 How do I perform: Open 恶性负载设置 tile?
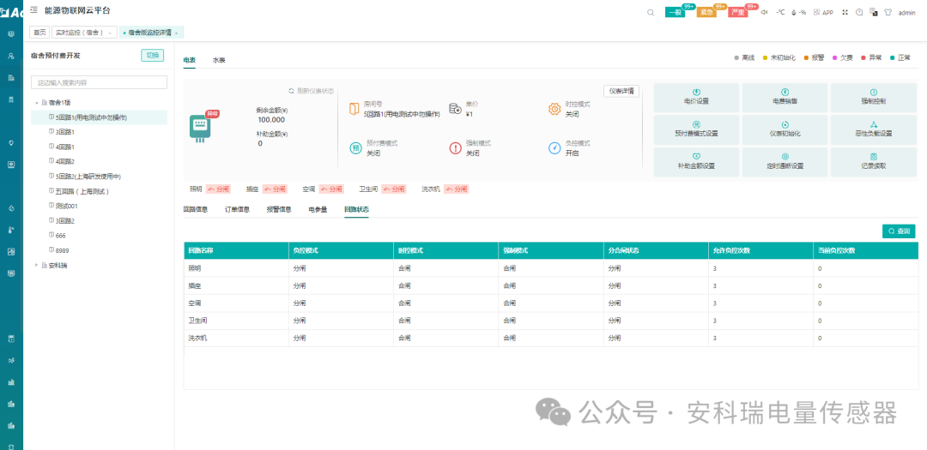[873, 129]
